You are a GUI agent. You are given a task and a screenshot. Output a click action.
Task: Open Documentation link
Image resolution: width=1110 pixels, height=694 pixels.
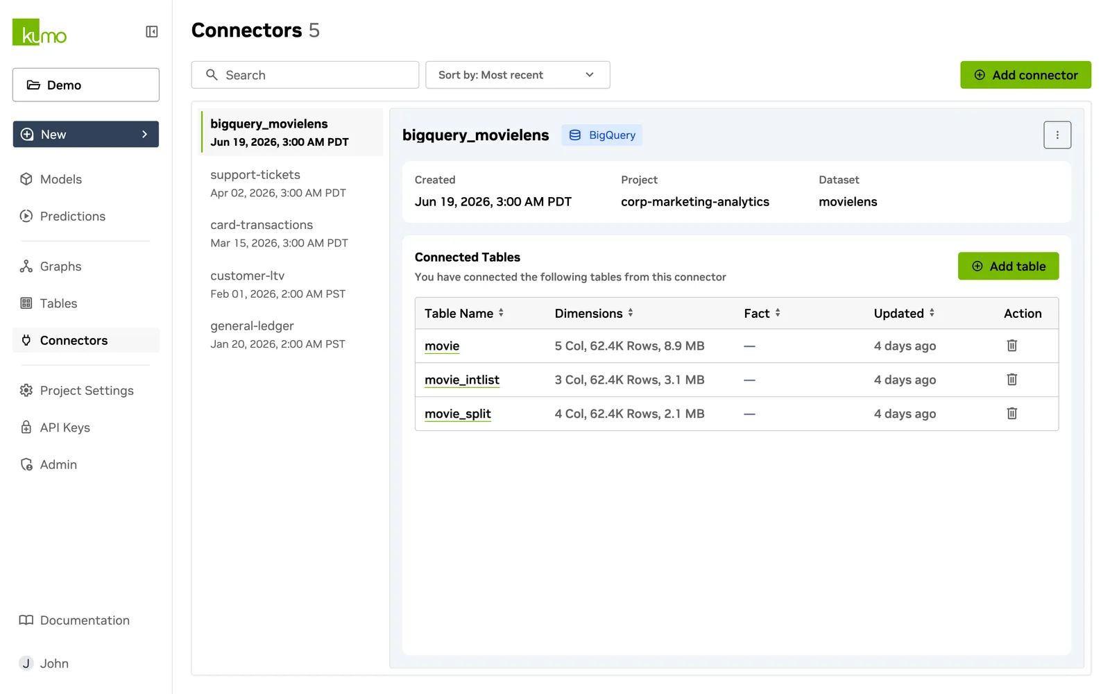point(86,620)
